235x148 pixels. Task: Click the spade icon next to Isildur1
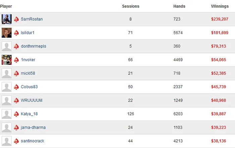tap(16, 33)
